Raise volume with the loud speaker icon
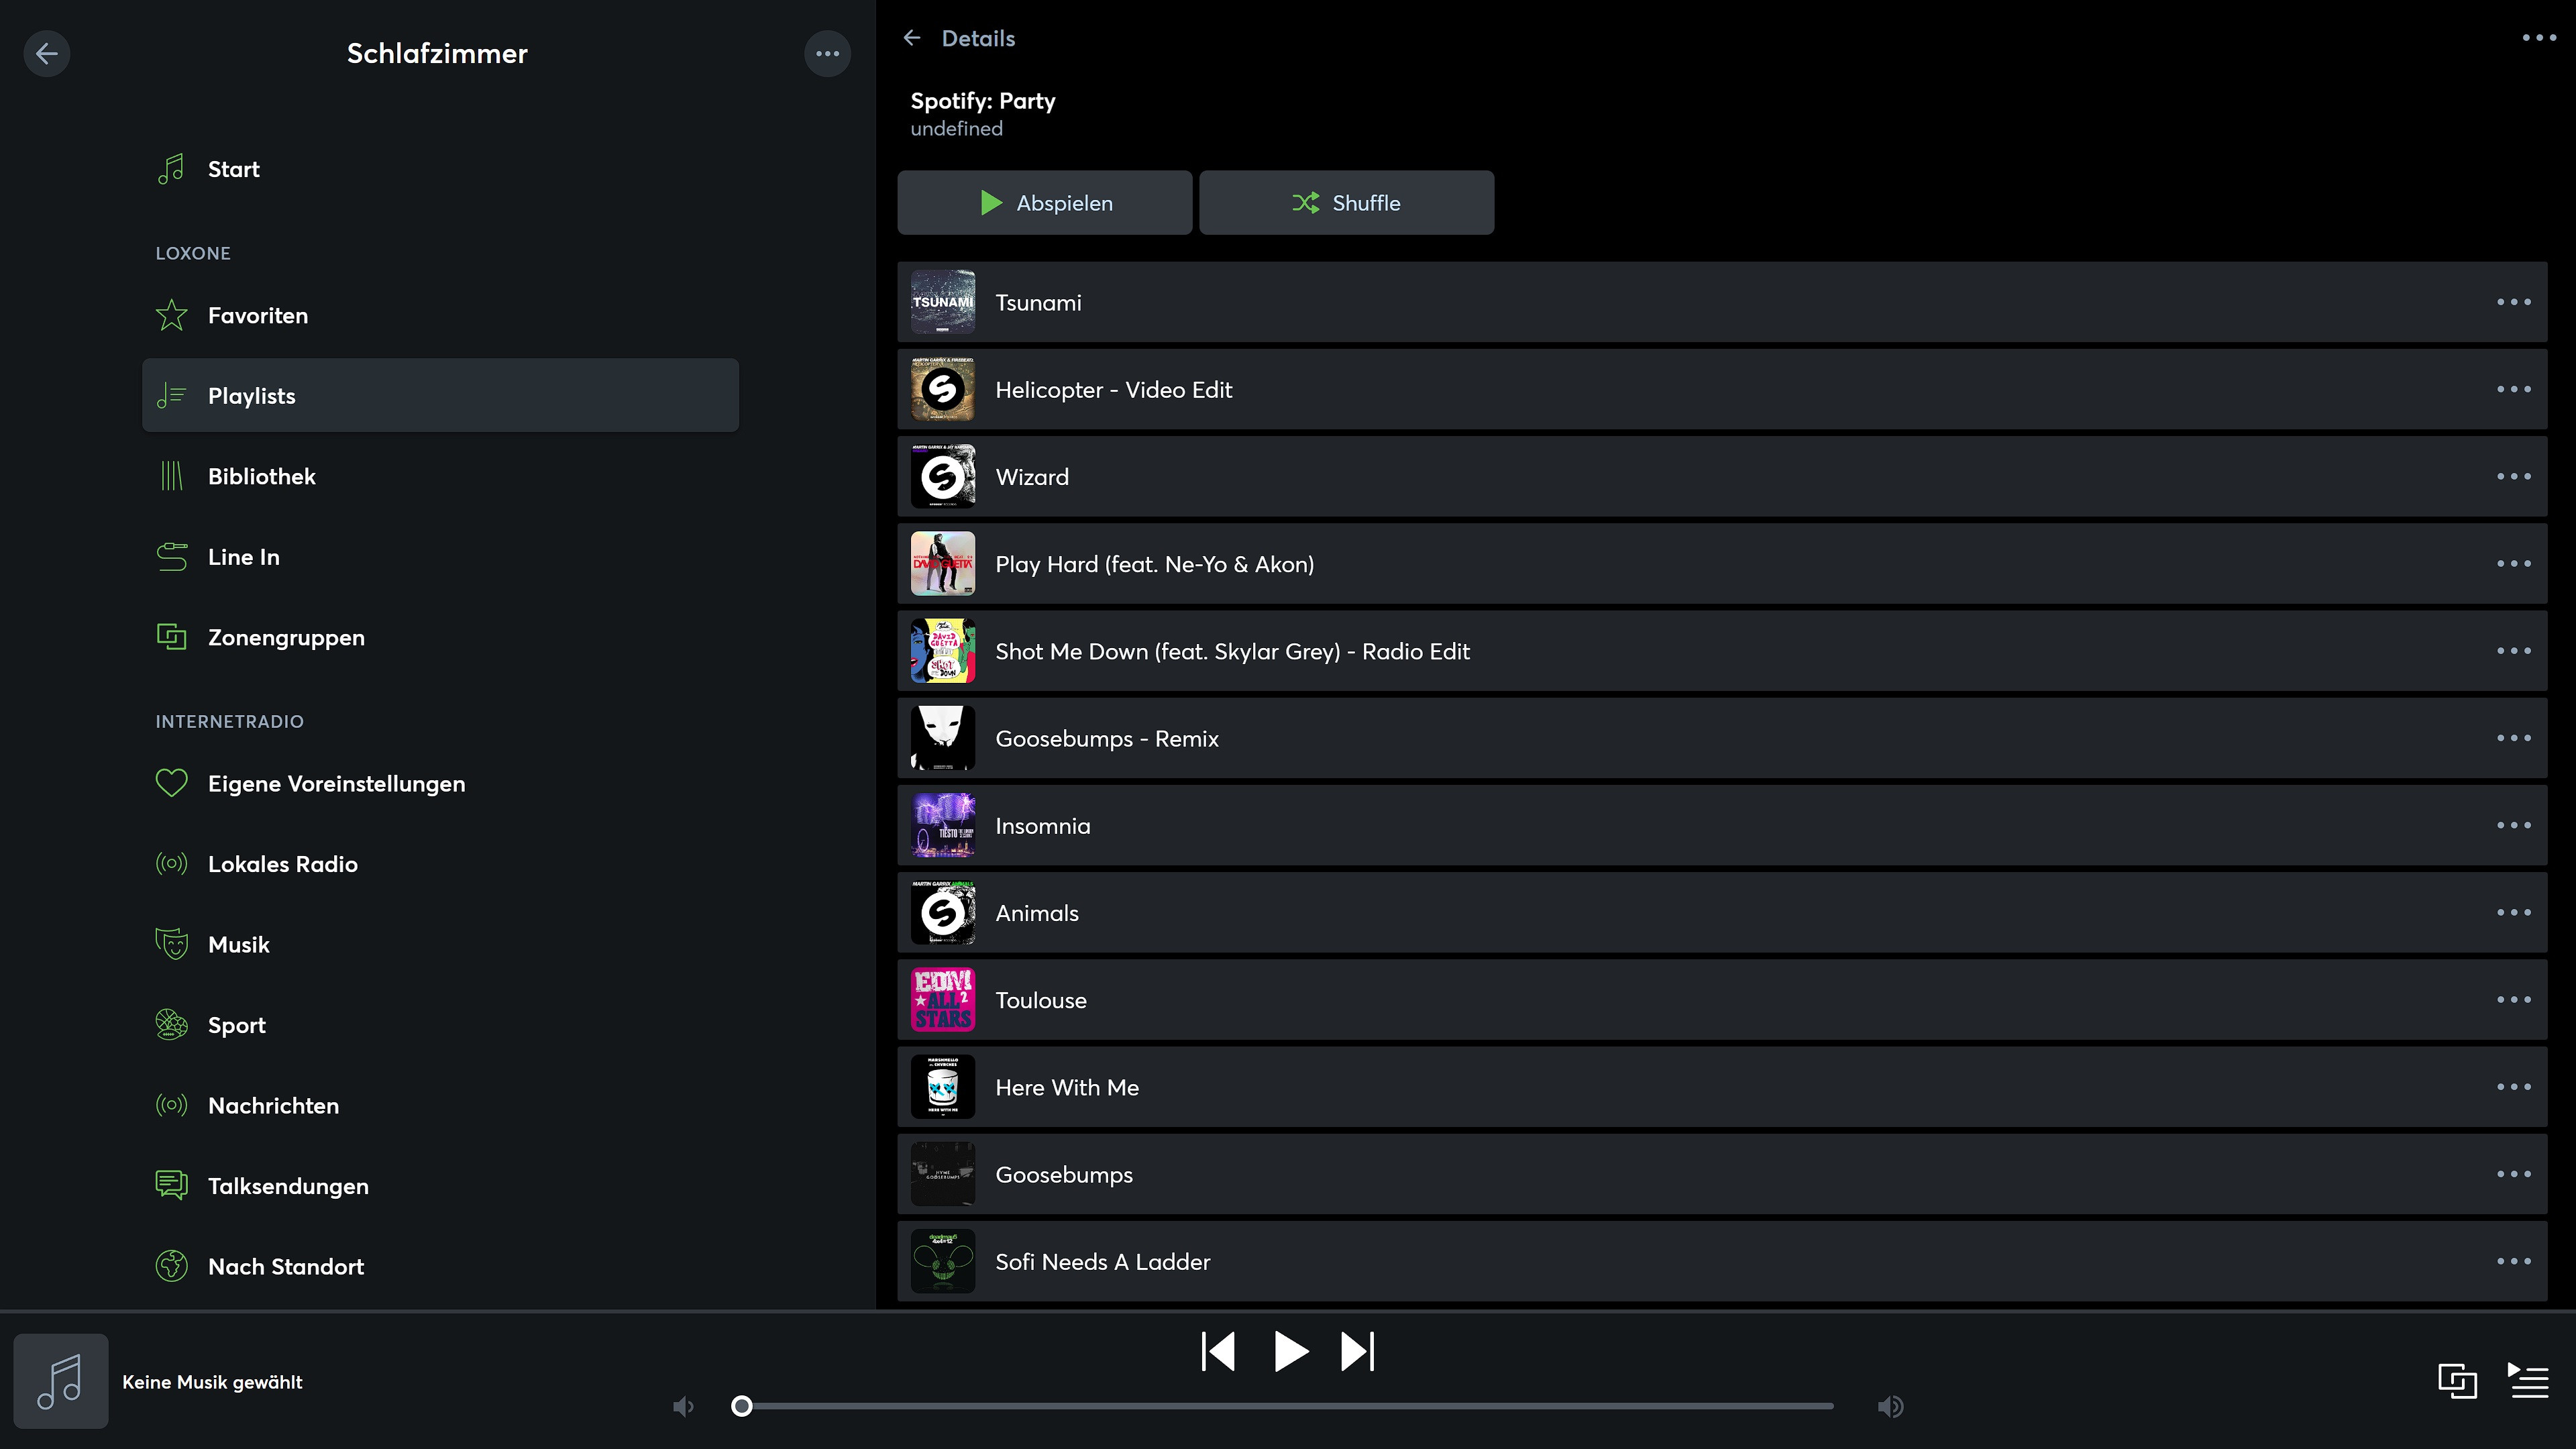 (x=1890, y=1407)
